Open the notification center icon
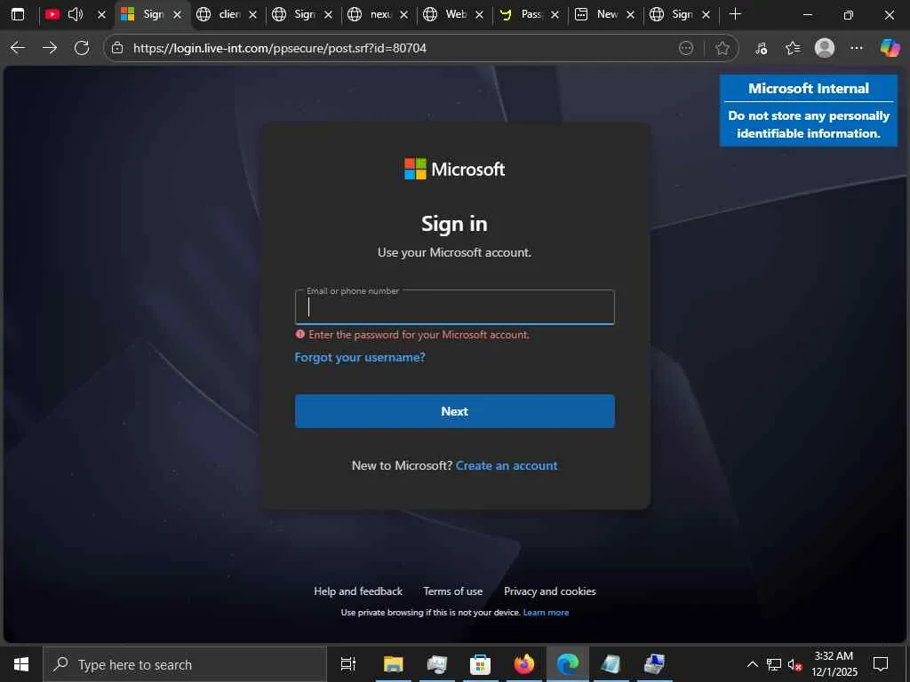 881,664
